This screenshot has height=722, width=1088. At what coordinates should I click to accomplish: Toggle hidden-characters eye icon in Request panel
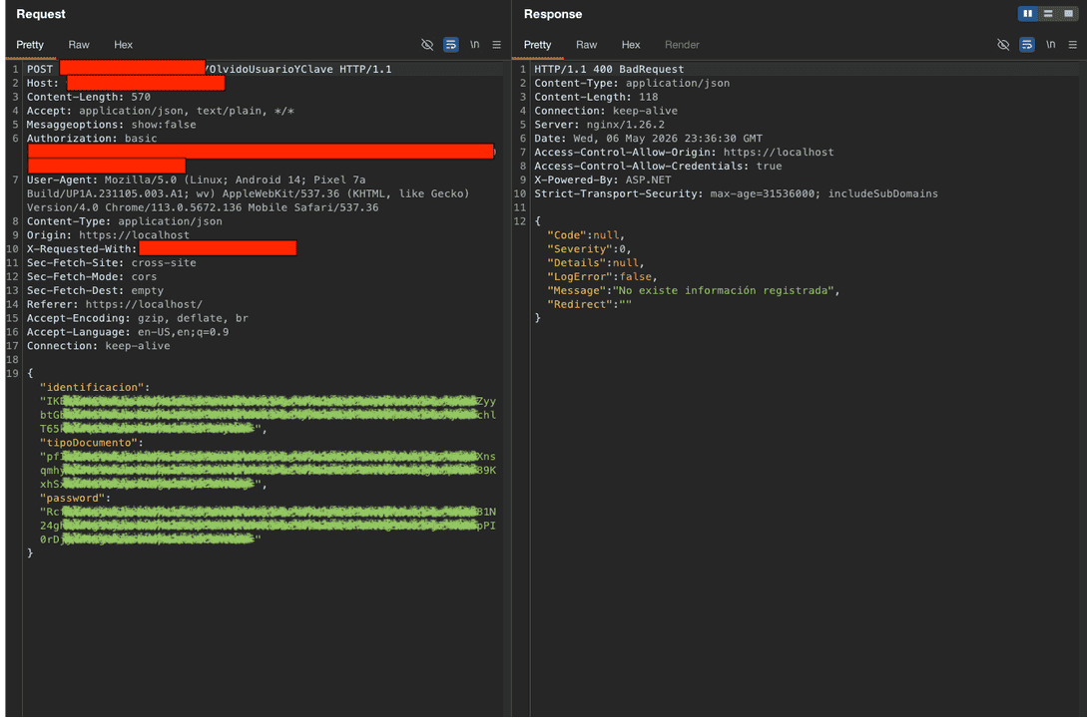[x=427, y=45]
